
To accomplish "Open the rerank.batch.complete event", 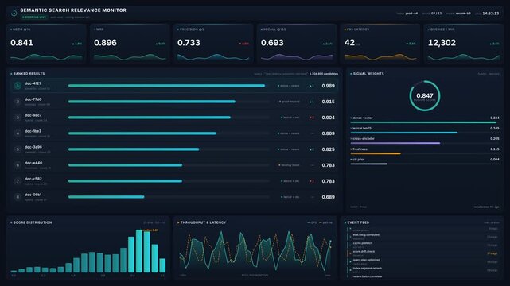I will pyautogui.click(x=422, y=276).
